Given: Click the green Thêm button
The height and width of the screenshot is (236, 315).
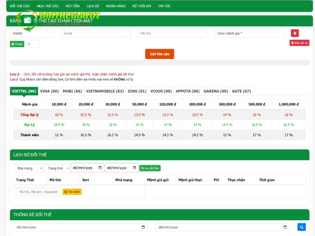Looking at the screenshot, I should coord(17,44).
